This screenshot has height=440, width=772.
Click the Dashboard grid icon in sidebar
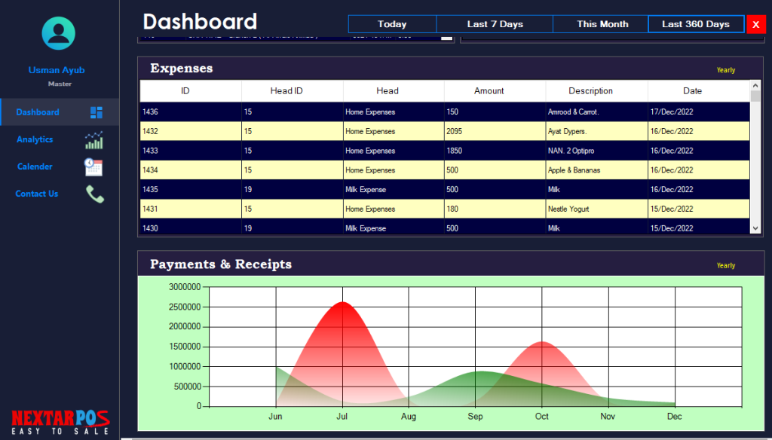click(96, 112)
